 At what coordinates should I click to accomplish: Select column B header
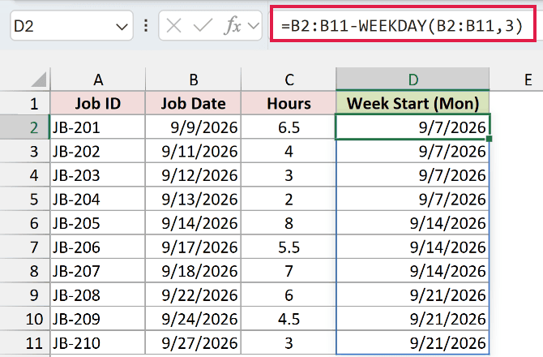tap(193, 80)
